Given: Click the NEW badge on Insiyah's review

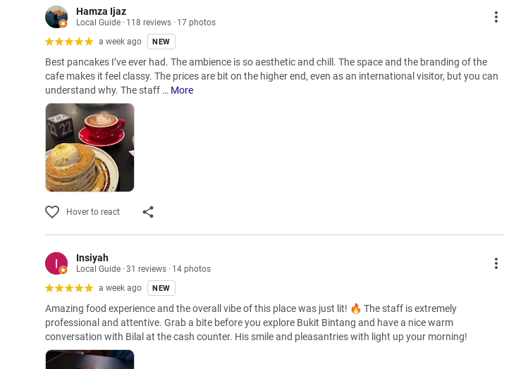Looking at the screenshot, I should coord(161,288).
